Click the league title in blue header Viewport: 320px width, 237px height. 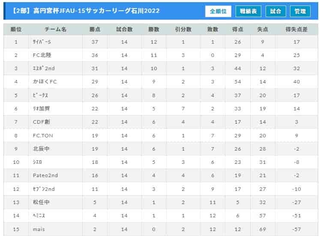(86, 11)
